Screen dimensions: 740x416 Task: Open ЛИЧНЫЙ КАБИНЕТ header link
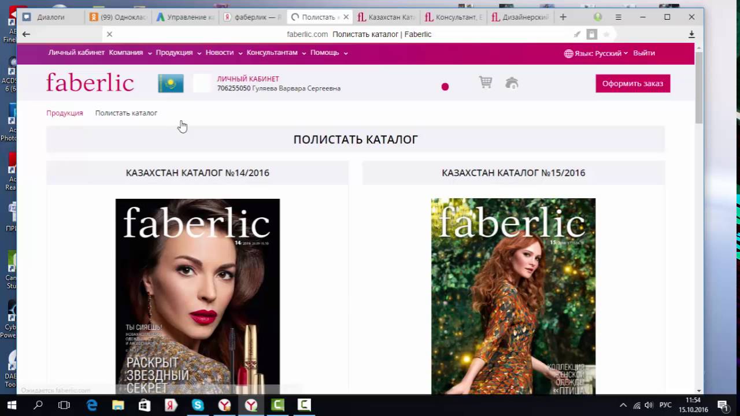[x=248, y=79]
